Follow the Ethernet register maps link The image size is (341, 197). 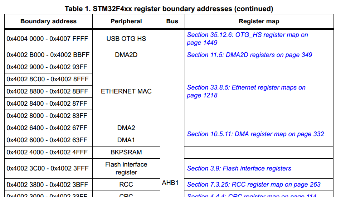[x=246, y=91]
